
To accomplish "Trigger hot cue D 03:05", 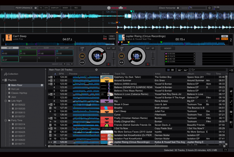I will click(x=64, y=52).
